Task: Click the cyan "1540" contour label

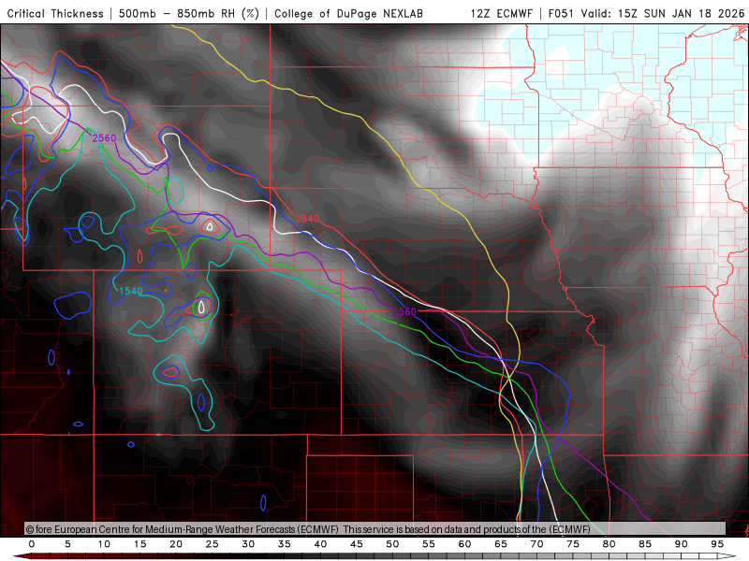Action: [x=131, y=291]
